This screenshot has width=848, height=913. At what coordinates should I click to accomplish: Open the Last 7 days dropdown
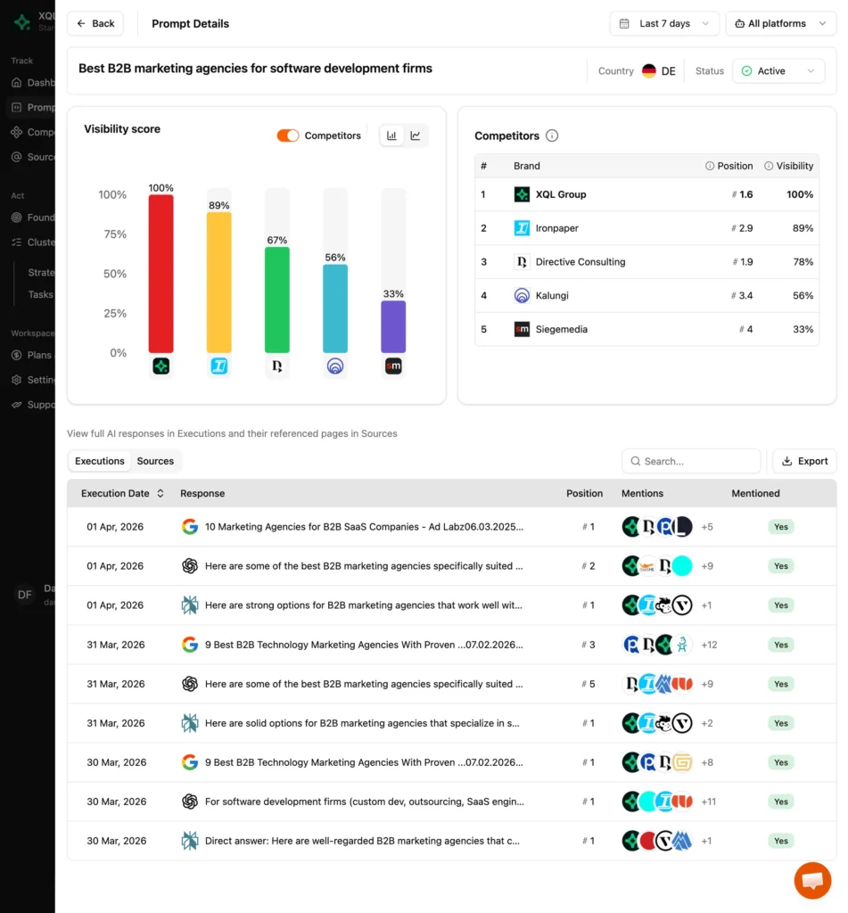pyautogui.click(x=664, y=23)
